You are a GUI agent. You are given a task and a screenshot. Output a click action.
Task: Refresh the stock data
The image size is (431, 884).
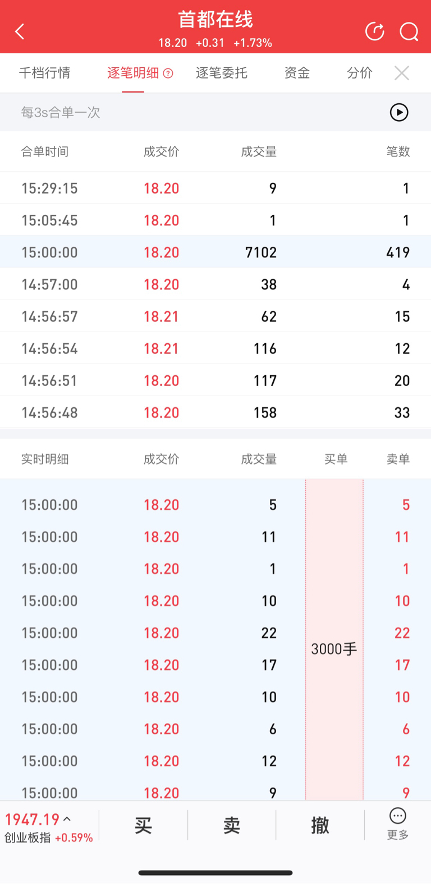(374, 31)
